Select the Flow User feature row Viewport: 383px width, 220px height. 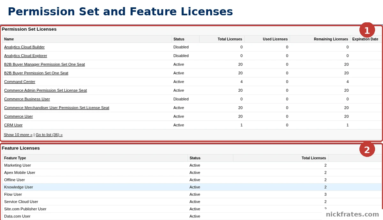tap(192, 194)
